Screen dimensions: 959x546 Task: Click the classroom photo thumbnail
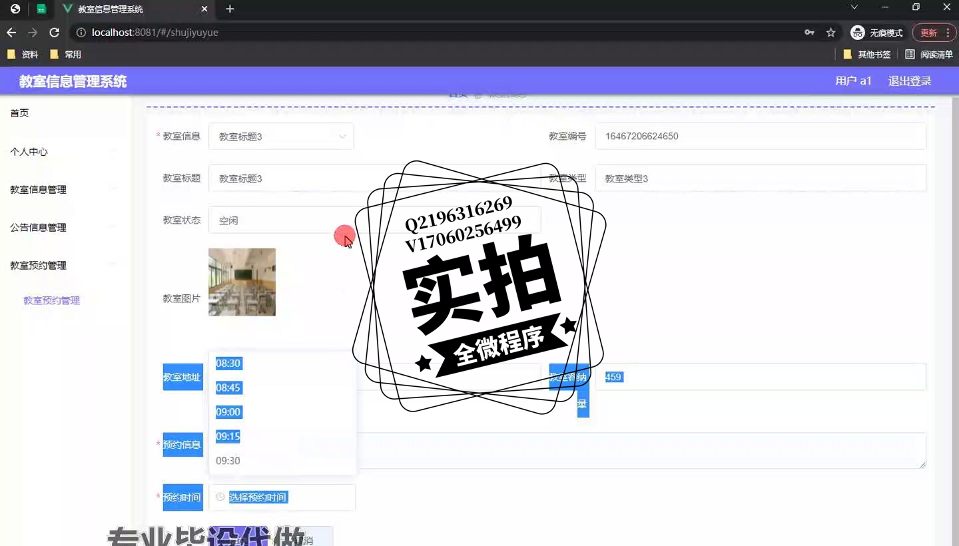click(x=242, y=282)
